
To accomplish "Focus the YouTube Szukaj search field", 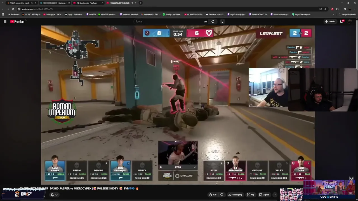I will click(x=169, y=21).
